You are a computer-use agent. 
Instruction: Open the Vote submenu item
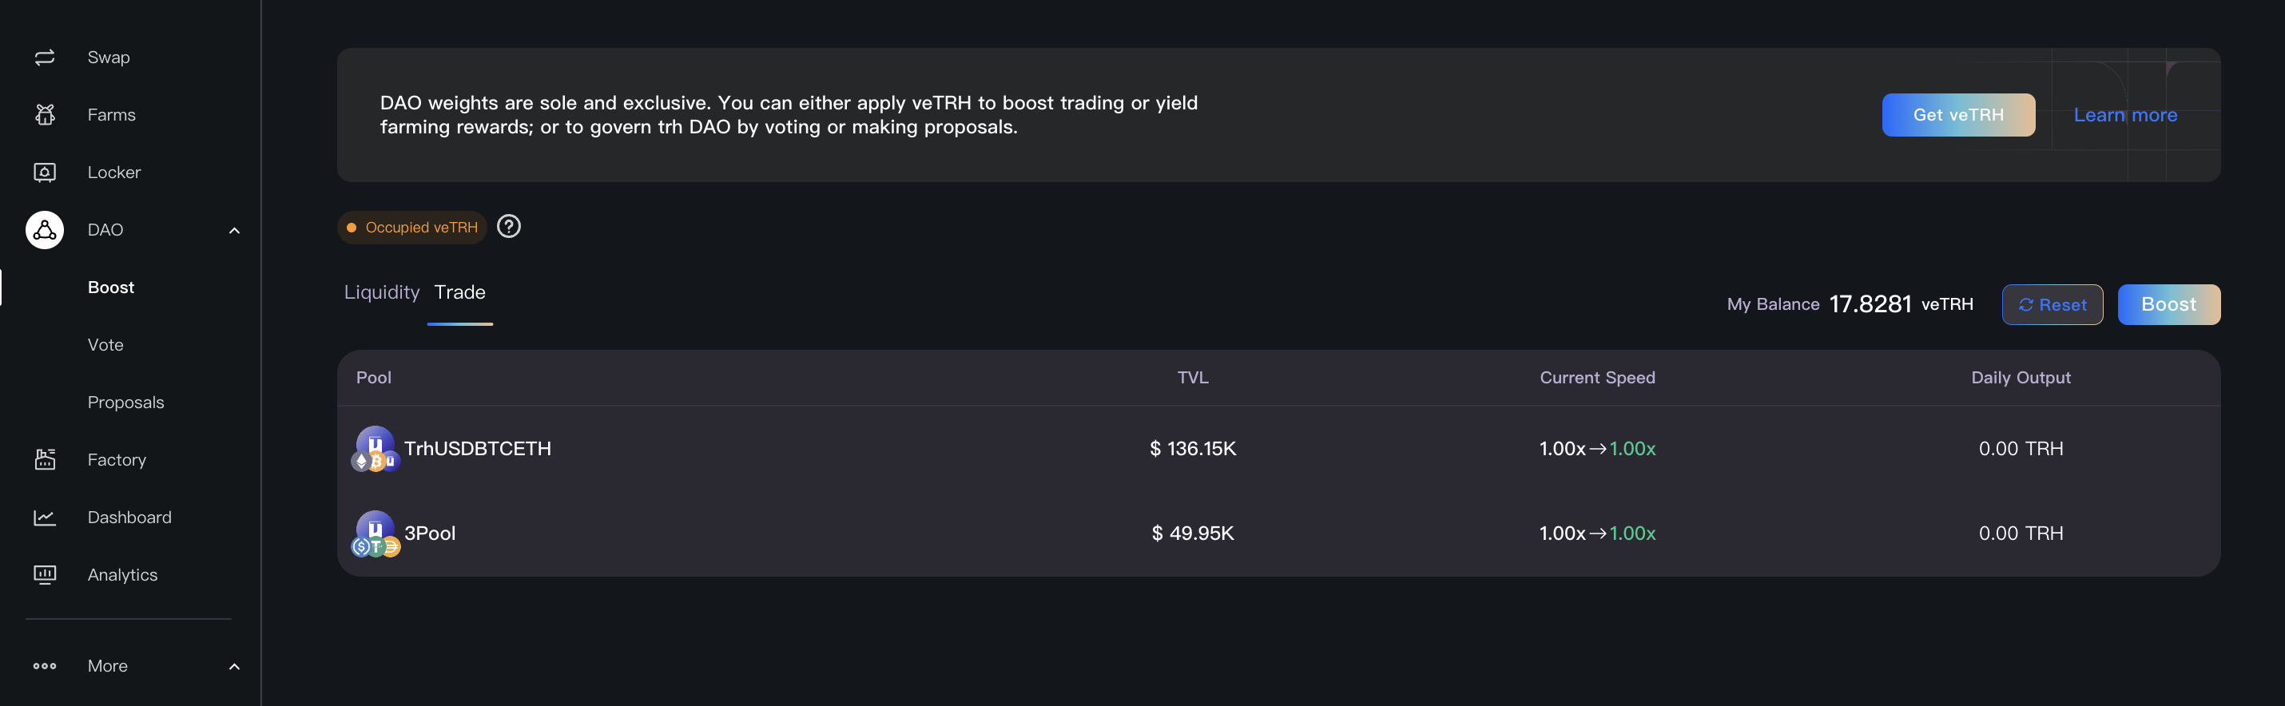click(x=105, y=345)
